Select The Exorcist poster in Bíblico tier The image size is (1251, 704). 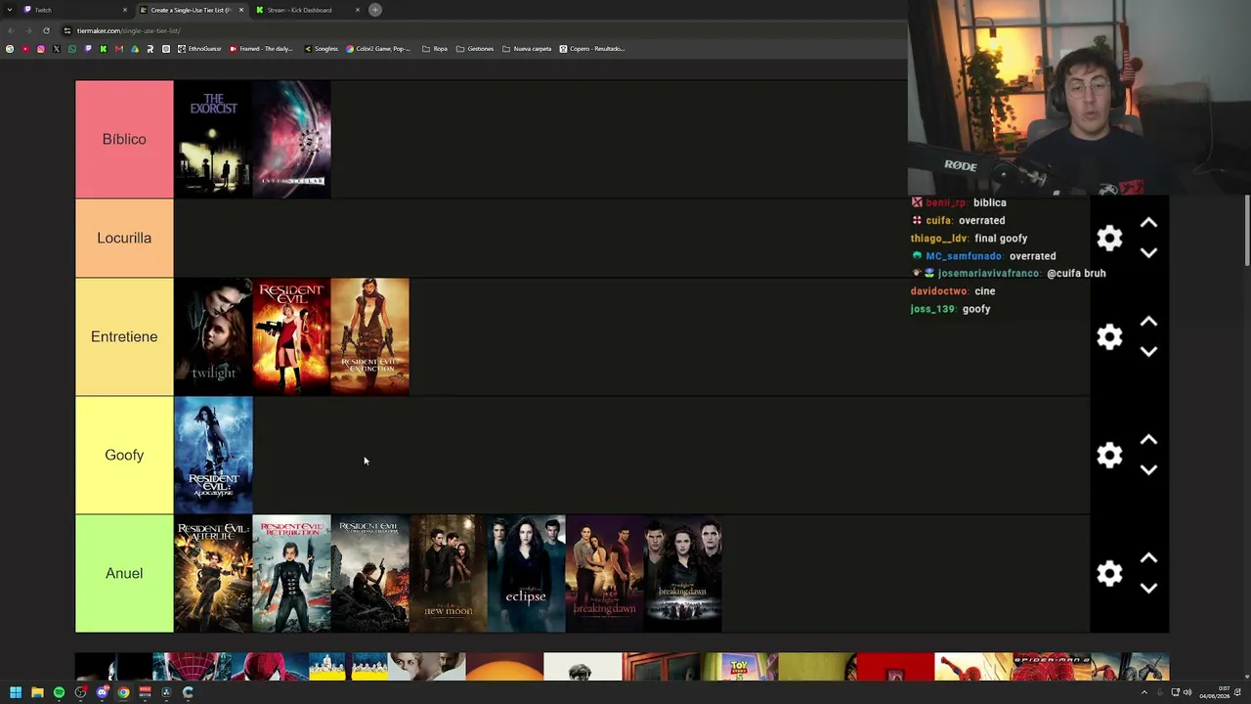(213, 139)
